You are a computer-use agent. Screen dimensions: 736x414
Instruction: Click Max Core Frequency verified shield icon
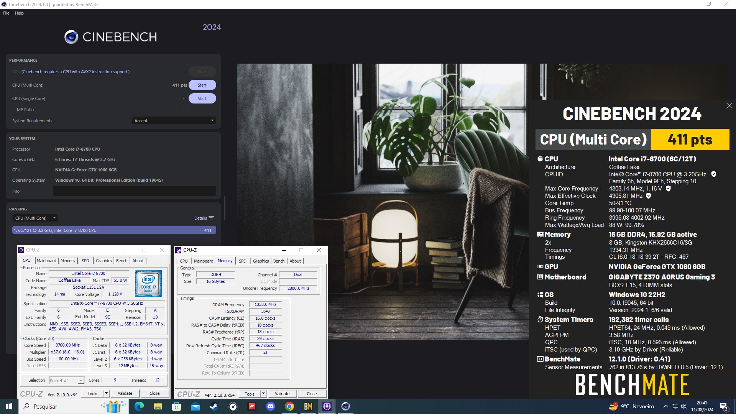[x=668, y=189]
